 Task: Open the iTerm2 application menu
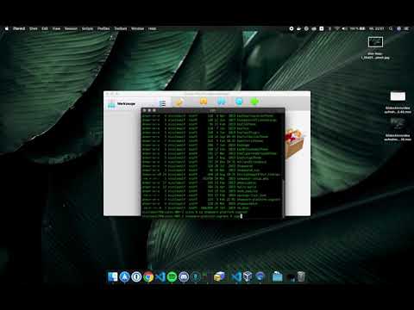click(19, 28)
